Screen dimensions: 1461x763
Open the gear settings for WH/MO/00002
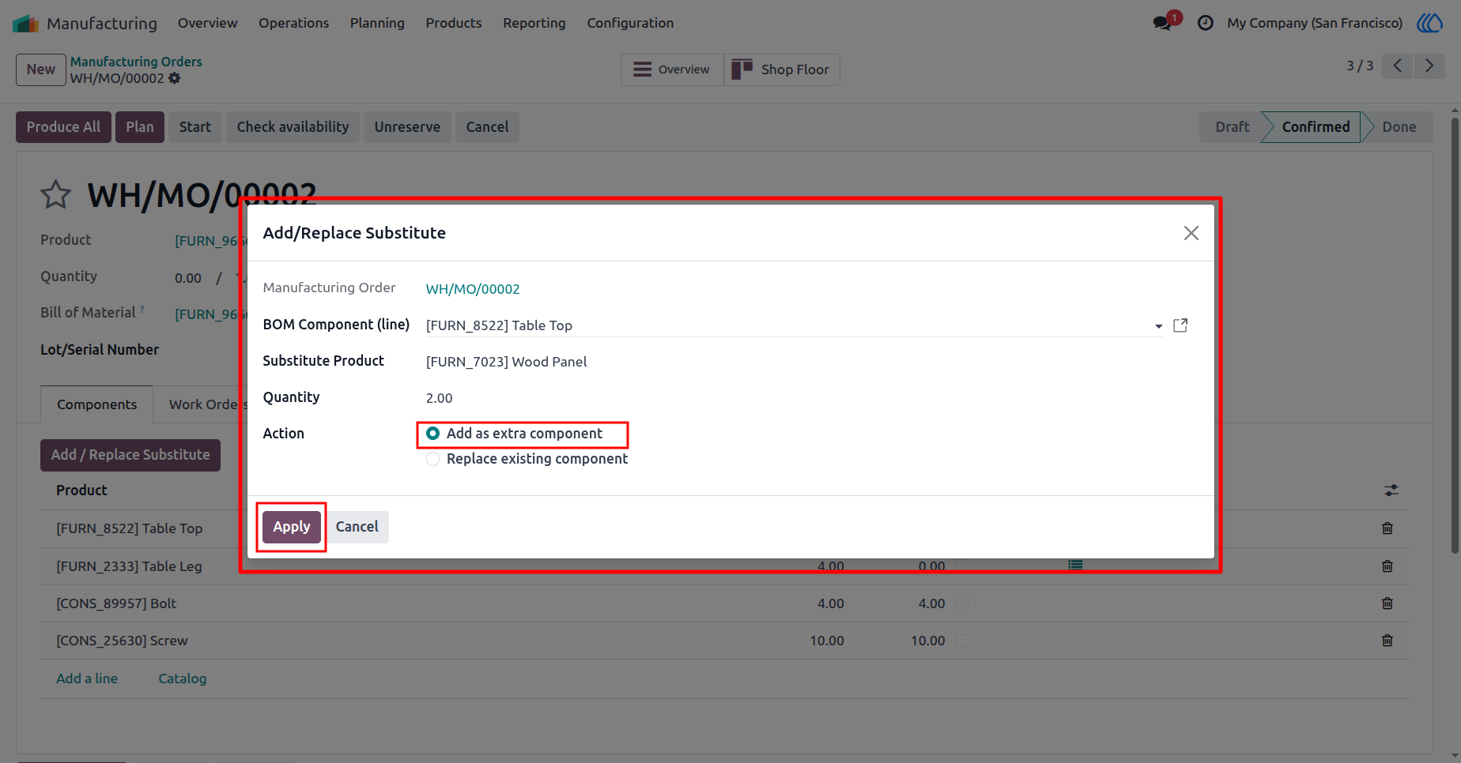tap(175, 78)
